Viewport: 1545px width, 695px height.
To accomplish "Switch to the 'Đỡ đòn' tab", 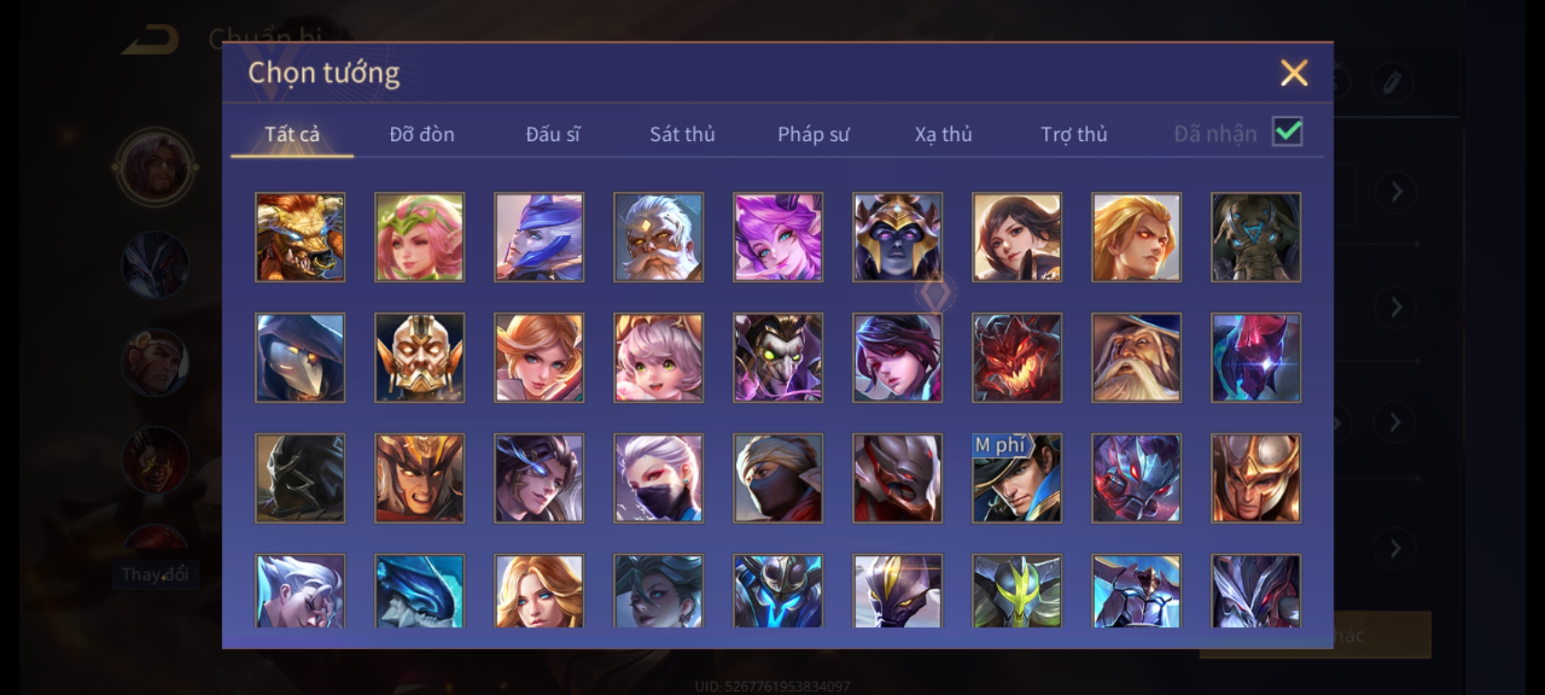I will coord(422,134).
